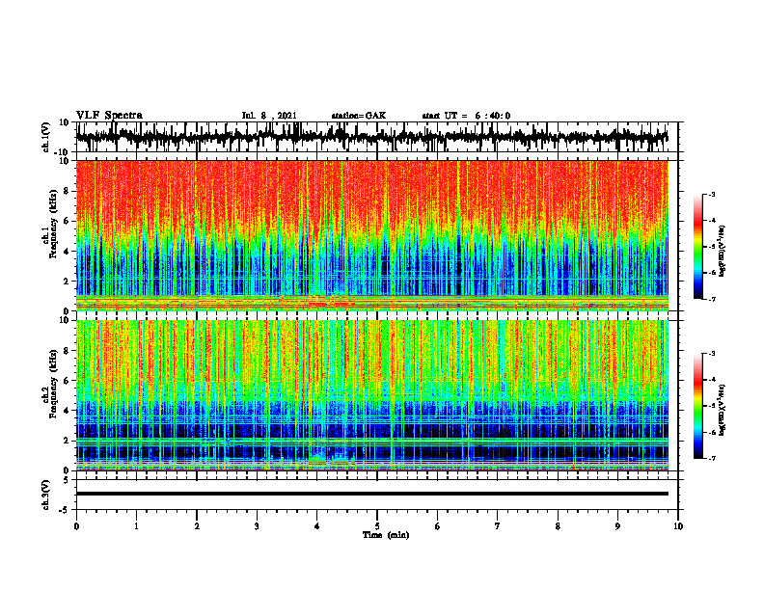Viewport: 764px width, 590px height.
Task: Click the ch.1 spectrogram color scale bar
Action: click(697, 247)
